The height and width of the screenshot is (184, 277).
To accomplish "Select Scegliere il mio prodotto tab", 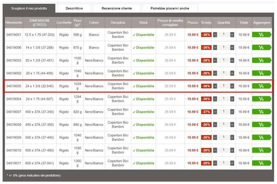I will [x=28, y=8].
